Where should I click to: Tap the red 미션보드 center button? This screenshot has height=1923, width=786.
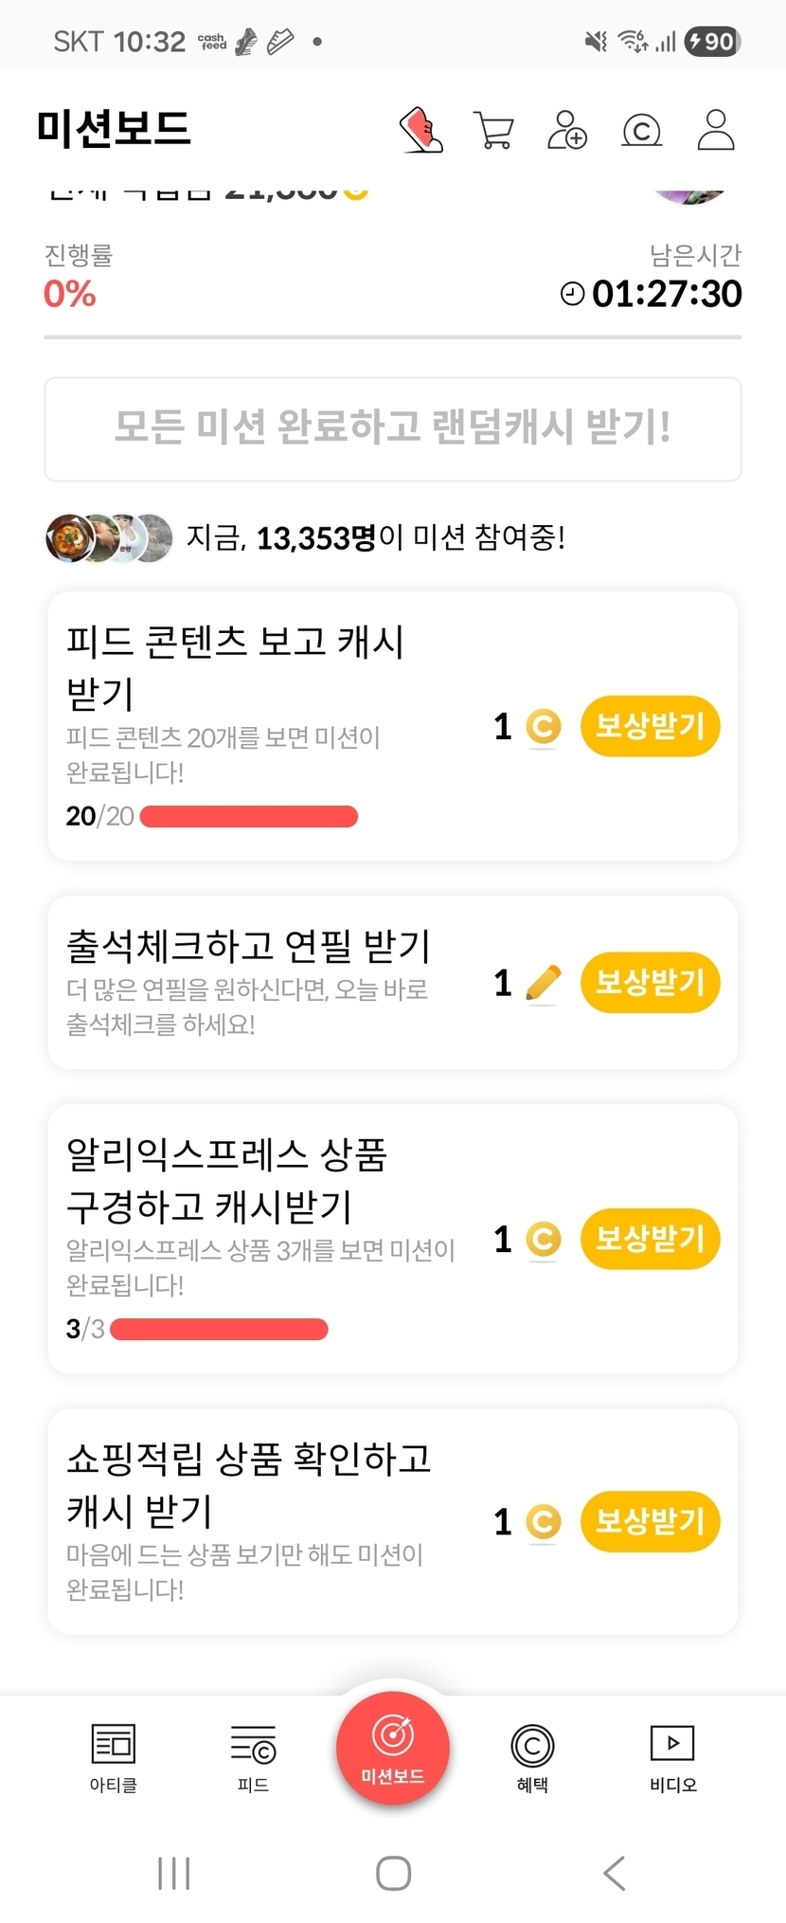point(393,1748)
